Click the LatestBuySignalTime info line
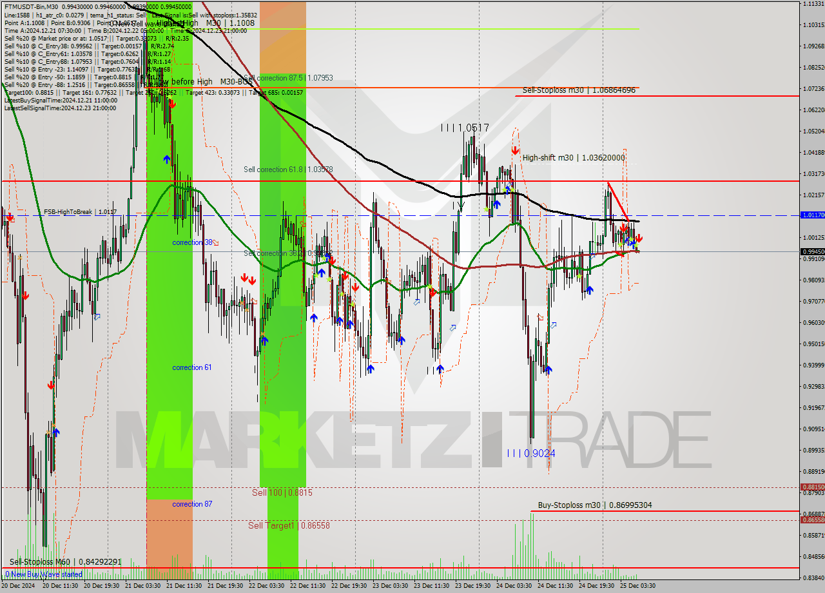The image size is (825, 593). point(61,101)
